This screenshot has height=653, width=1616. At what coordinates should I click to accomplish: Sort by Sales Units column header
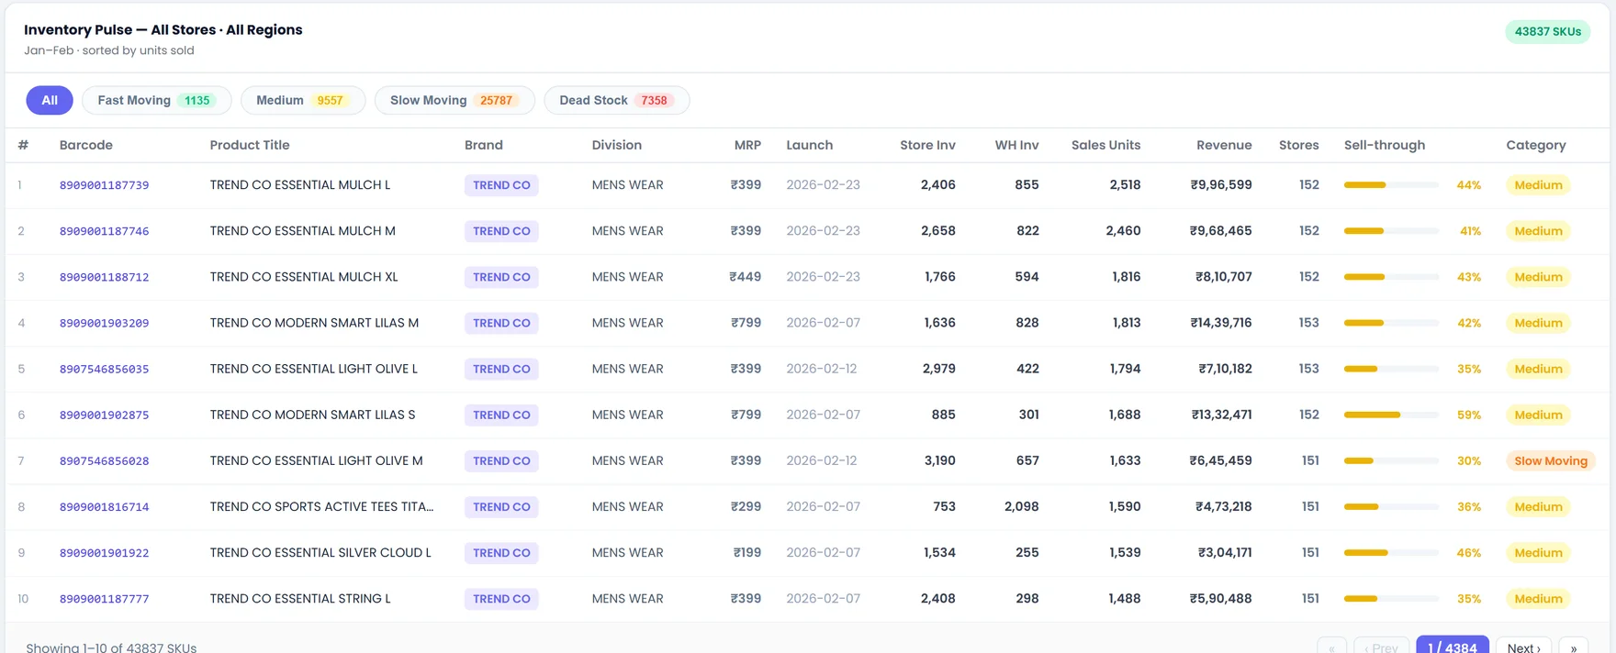pos(1105,145)
